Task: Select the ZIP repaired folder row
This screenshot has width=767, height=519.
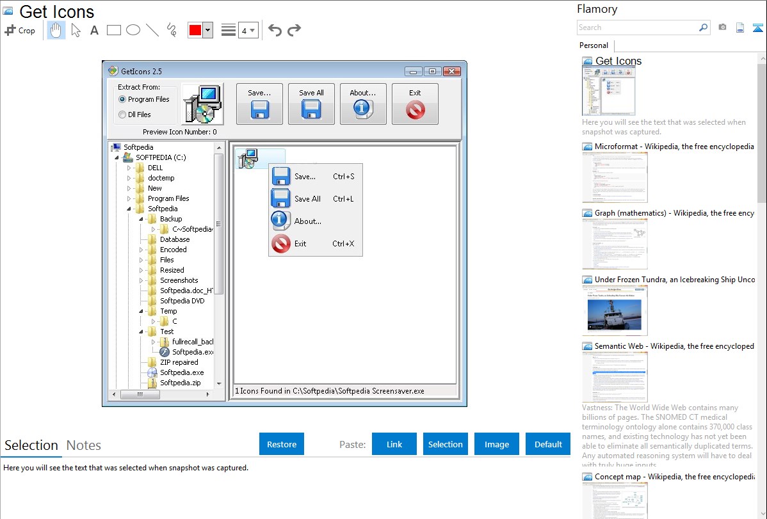Action: (173, 362)
